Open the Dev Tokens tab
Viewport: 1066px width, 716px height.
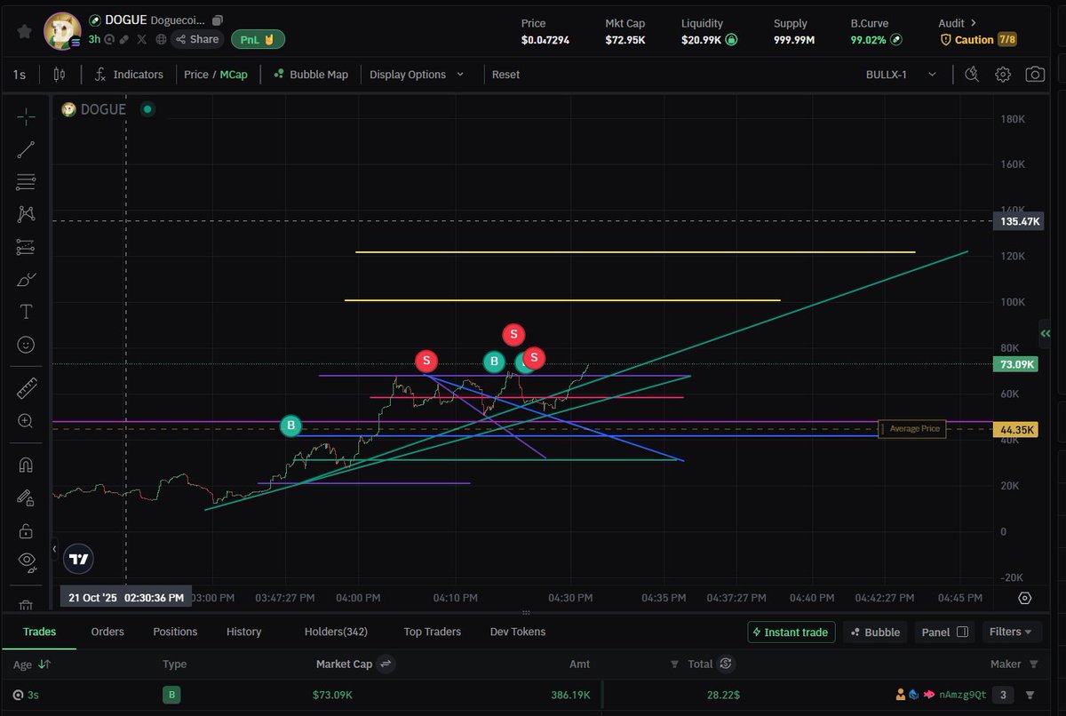coord(518,632)
